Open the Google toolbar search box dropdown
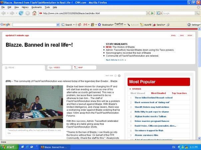Viewport: 201px width, 150px height. 58,25
